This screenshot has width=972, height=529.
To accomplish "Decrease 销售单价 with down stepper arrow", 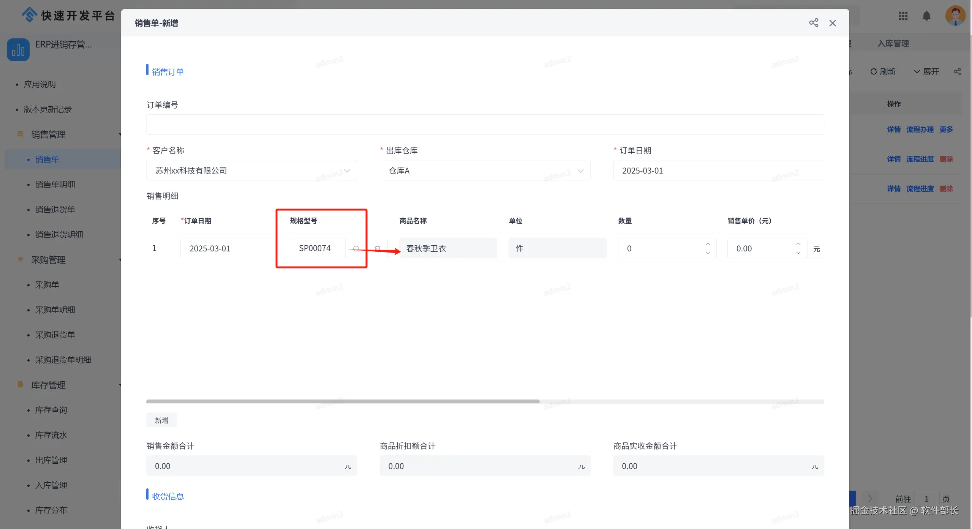I will [798, 253].
